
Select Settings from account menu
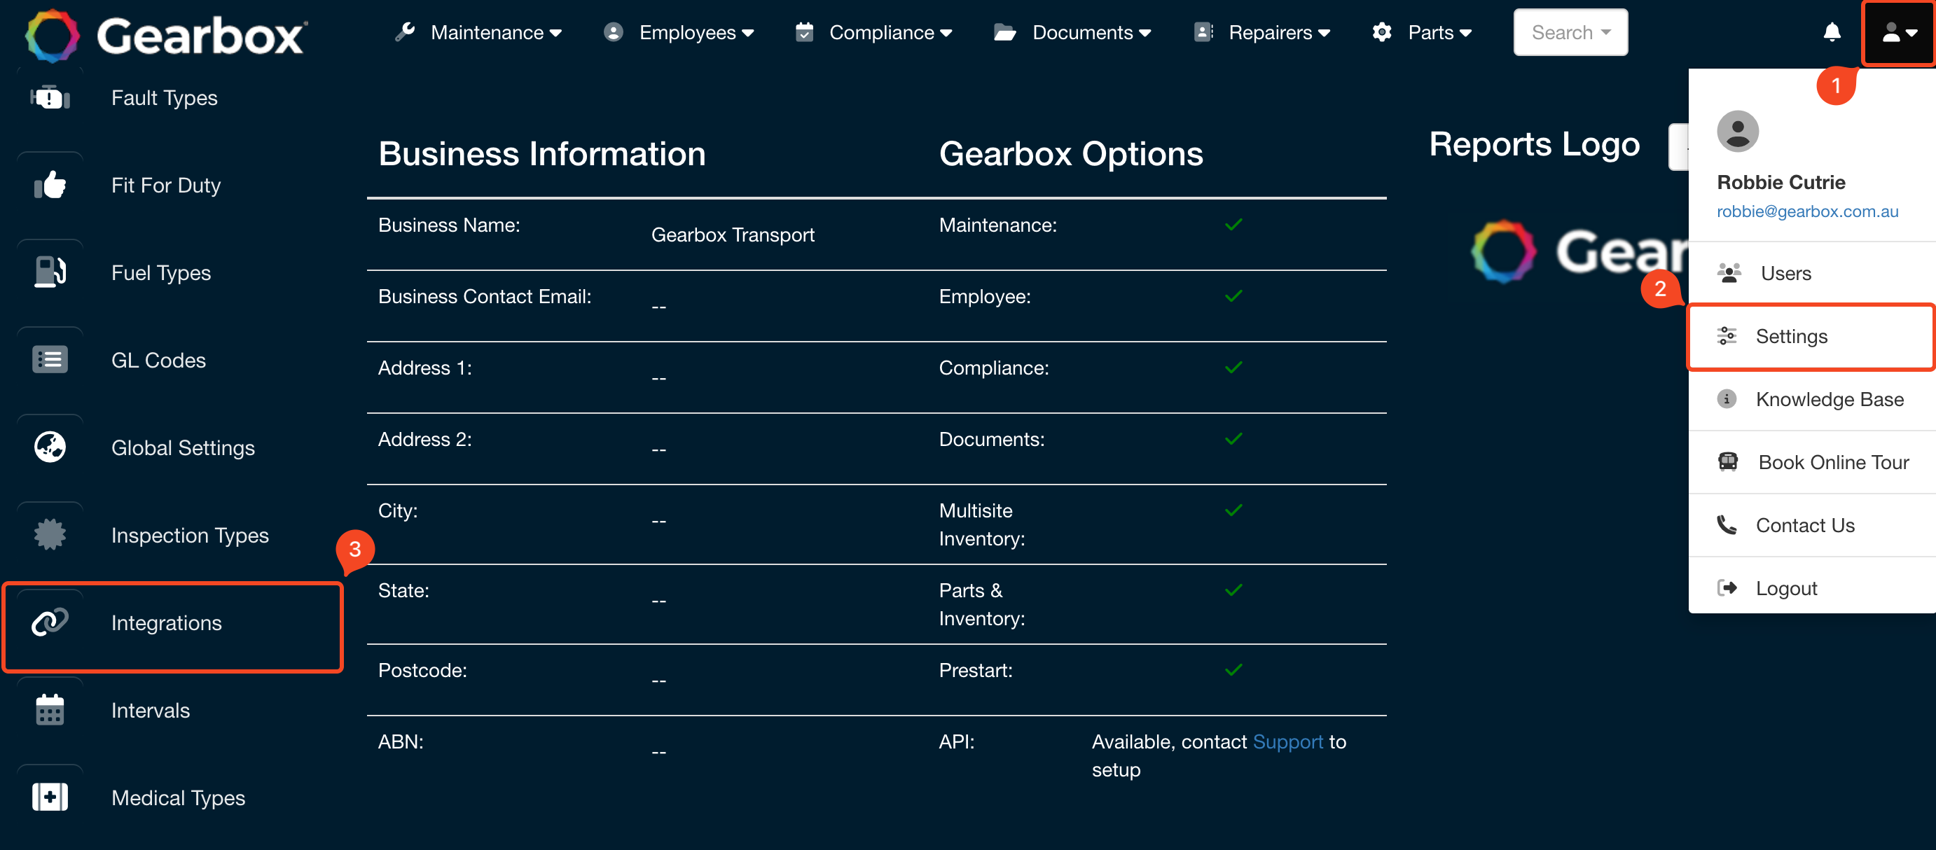(x=1811, y=336)
